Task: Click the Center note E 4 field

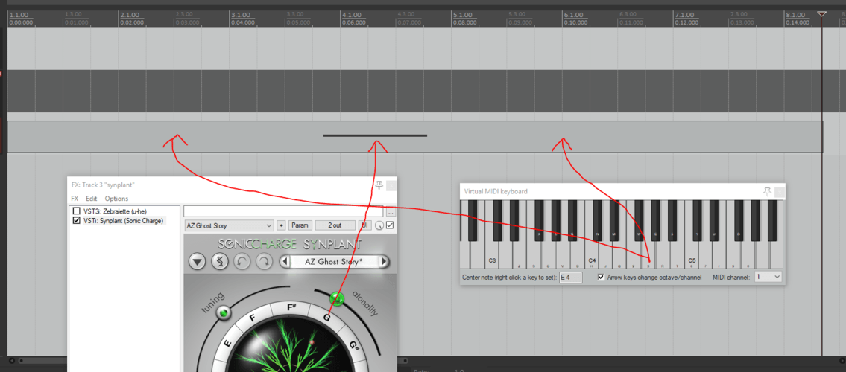Action: tap(571, 278)
